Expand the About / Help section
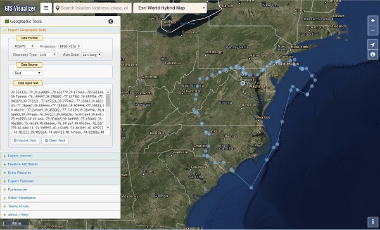The height and width of the screenshot is (230, 380). point(60,215)
